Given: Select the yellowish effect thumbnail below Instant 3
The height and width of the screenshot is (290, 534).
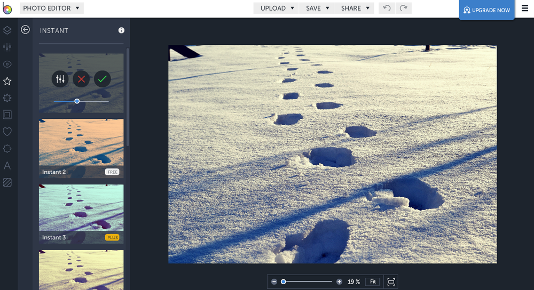Looking at the screenshot, I should [x=81, y=270].
